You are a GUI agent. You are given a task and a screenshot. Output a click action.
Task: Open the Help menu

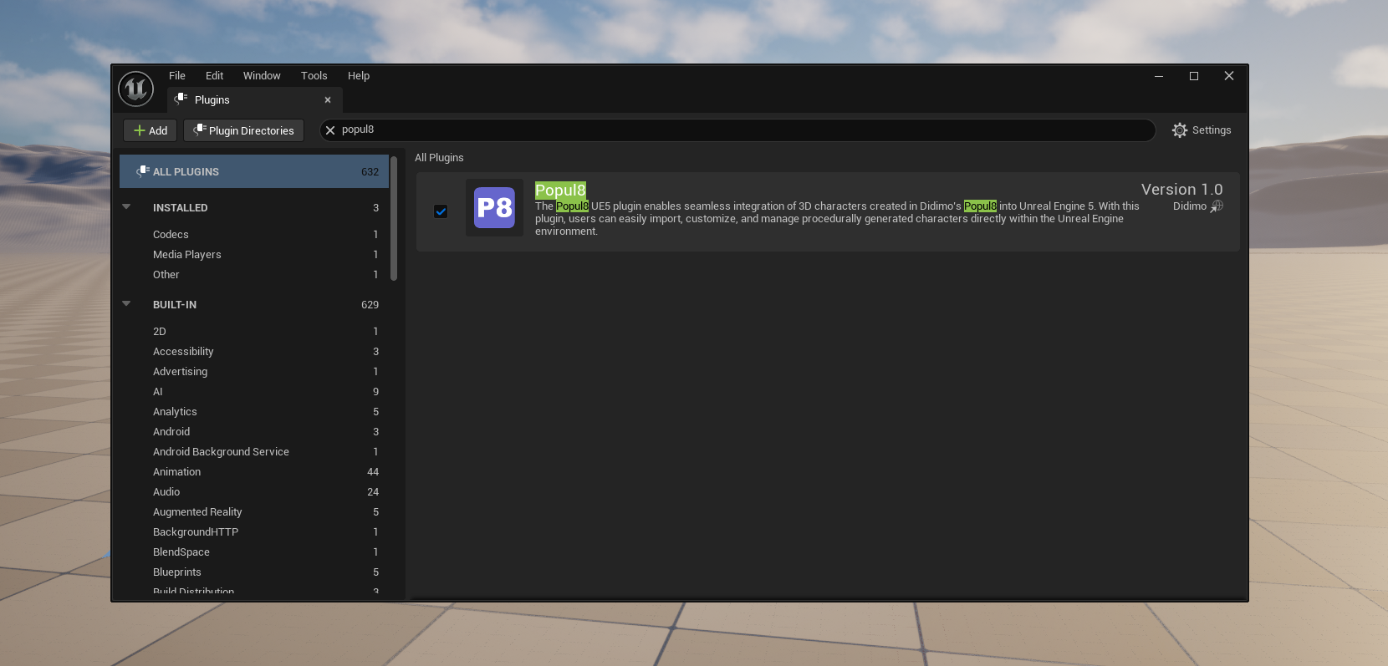(359, 76)
